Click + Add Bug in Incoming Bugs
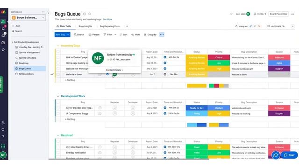The height and width of the screenshot is (168, 299). pyautogui.click(x=70, y=80)
